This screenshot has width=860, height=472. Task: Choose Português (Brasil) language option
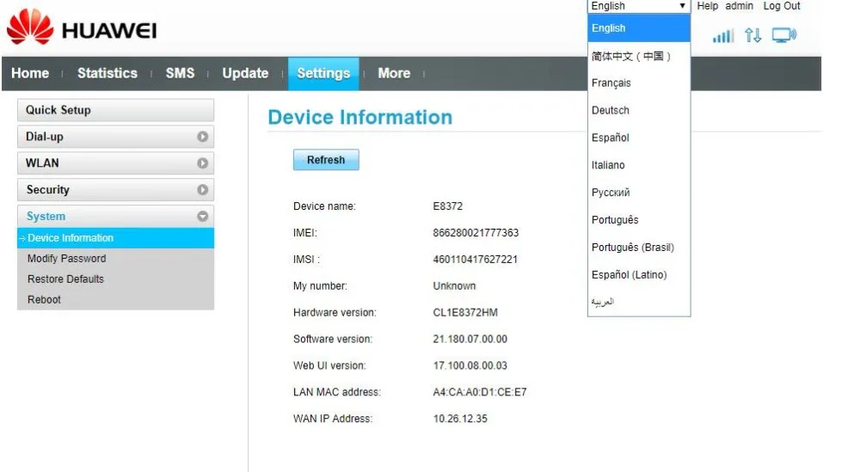(x=639, y=248)
